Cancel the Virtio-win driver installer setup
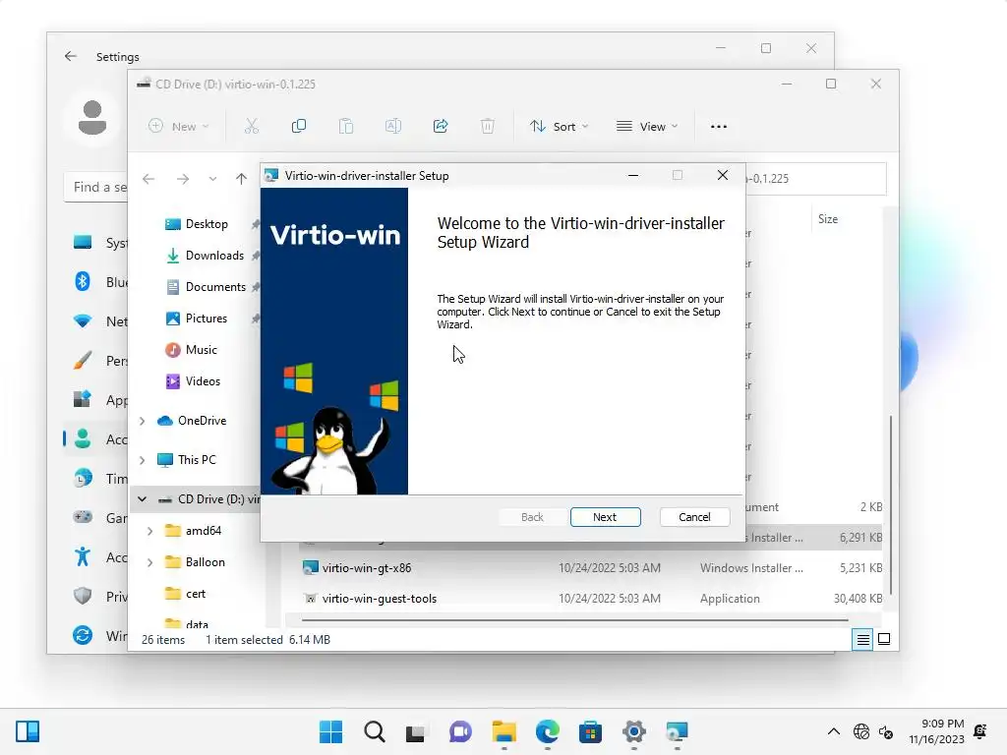 pos(694,517)
